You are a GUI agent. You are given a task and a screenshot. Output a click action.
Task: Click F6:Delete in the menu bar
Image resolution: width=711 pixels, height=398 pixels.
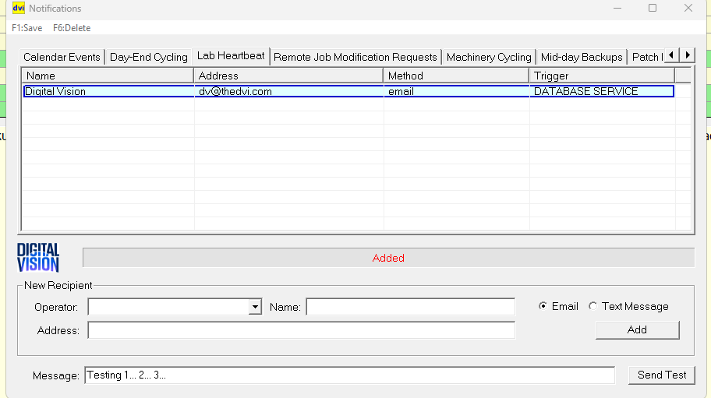click(x=72, y=28)
